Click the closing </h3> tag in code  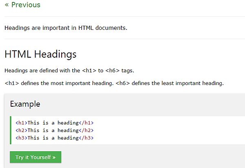click(x=86, y=138)
